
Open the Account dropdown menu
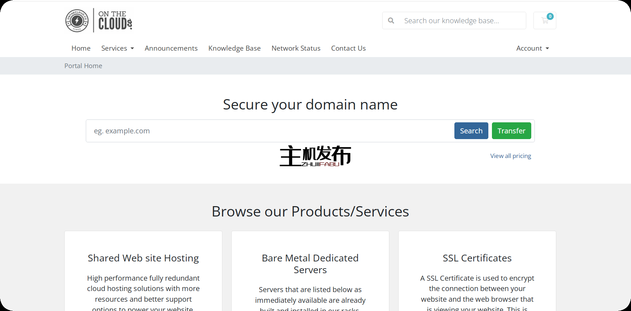pos(532,48)
